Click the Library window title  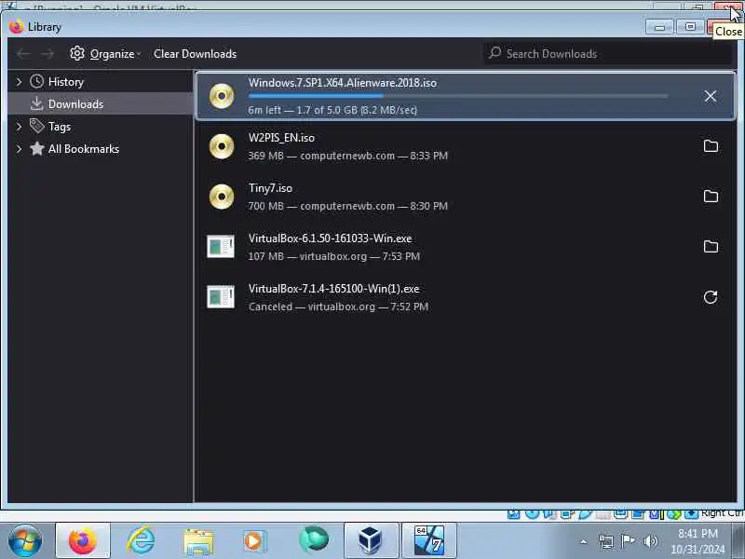pyautogui.click(x=44, y=27)
